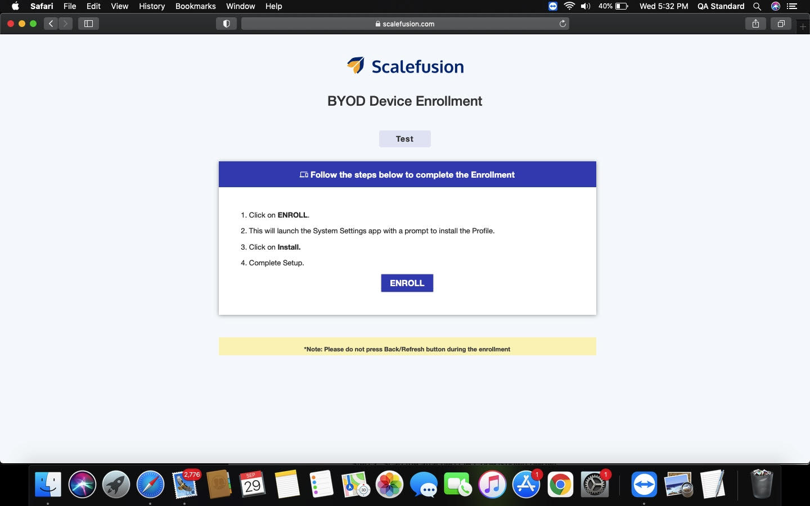Open the volume control in menu bar
The width and height of the screenshot is (810, 506).
586,6
